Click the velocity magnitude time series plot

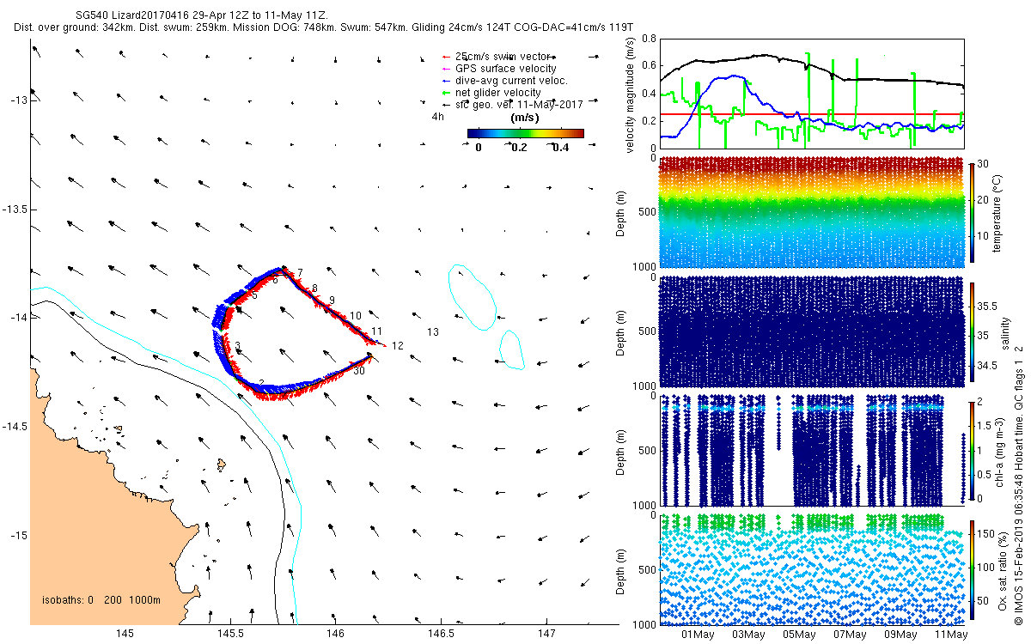(812, 93)
